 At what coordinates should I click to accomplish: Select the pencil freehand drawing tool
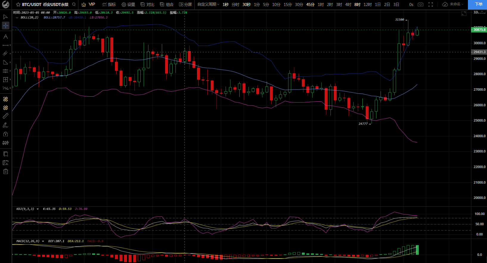5,125
